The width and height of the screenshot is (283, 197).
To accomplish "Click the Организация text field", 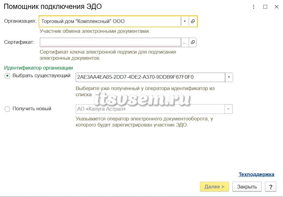I will pyautogui.click(x=110, y=21).
